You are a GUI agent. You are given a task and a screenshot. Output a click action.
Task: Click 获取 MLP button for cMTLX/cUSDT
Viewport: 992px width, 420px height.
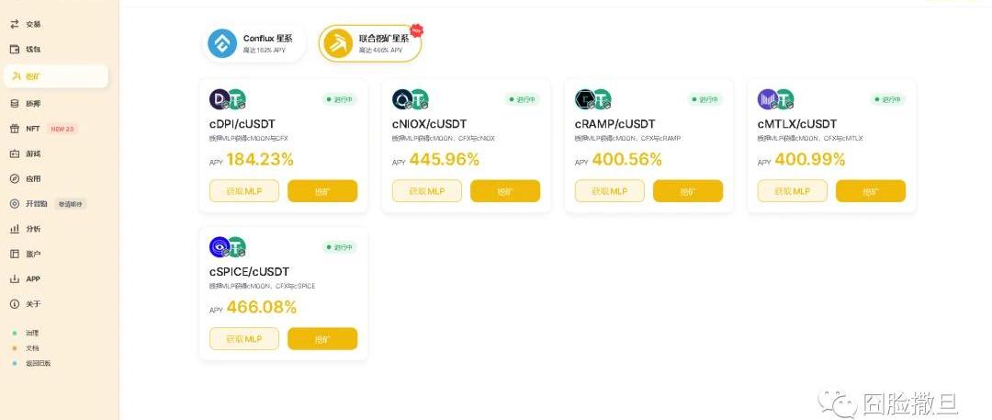[793, 191]
